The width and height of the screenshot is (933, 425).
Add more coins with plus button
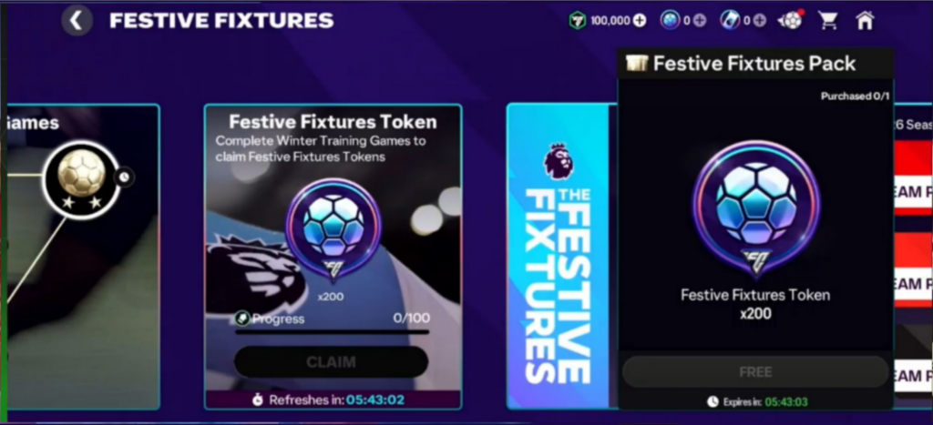640,21
